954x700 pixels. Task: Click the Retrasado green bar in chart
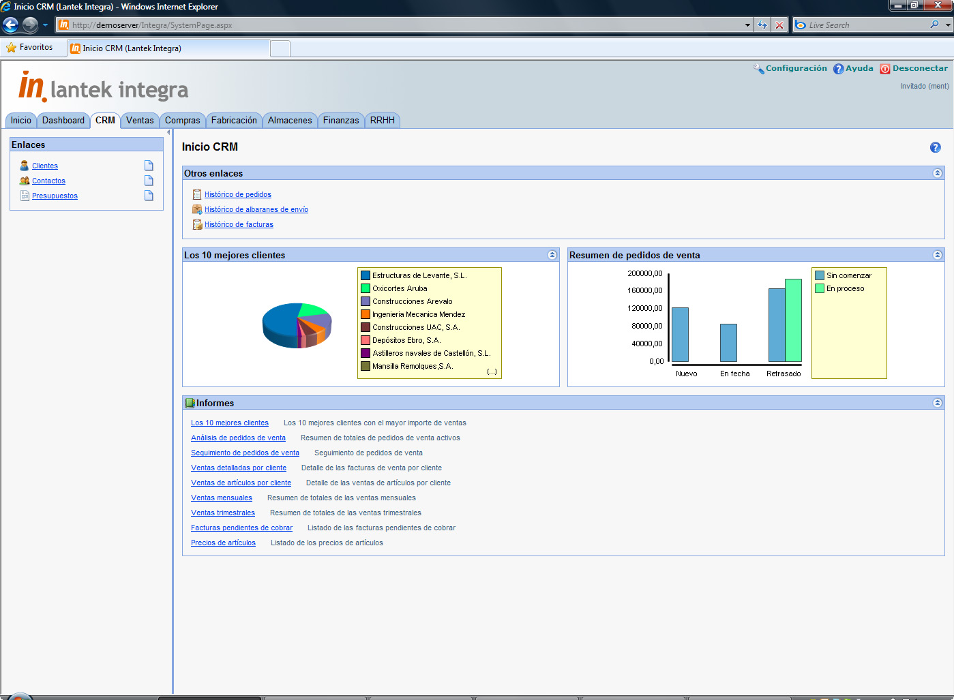point(793,320)
